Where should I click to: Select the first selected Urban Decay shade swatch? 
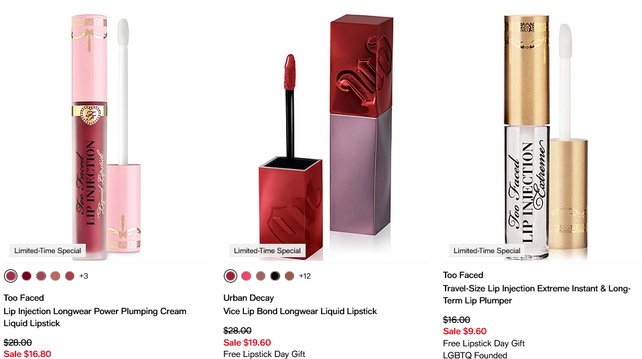point(231,276)
